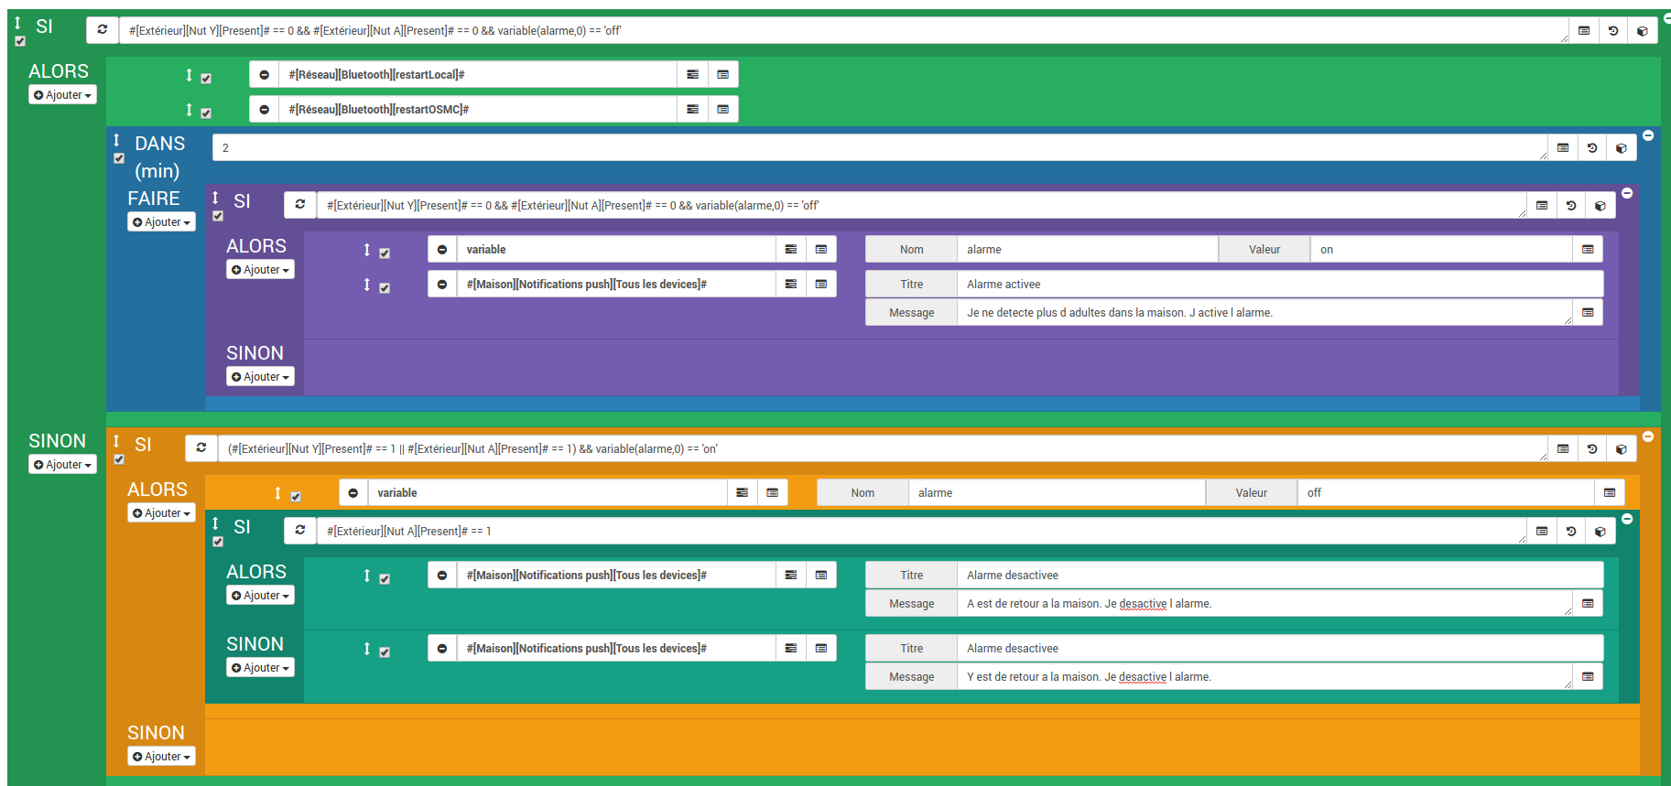This screenshot has width=1671, height=786.
Task: Edit message A est de retour a la maison
Action: pos(1264,603)
